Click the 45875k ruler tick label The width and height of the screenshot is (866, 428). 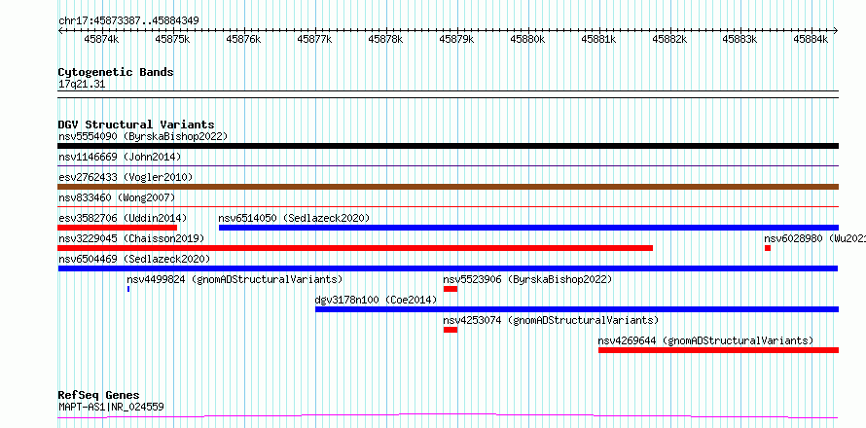173,39
